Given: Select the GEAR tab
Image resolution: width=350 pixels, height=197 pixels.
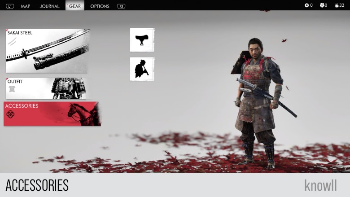Looking at the screenshot, I should point(75,5).
